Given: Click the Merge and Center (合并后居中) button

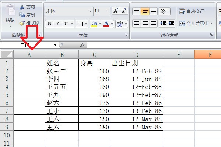Looking at the screenshot, I should coord(194,24).
